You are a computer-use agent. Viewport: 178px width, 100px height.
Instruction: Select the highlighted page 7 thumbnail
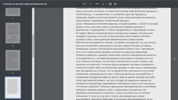pyautogui.click(x=13, y=87)
